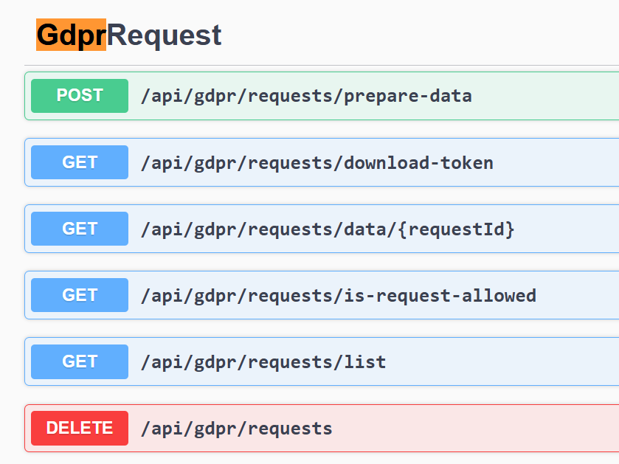Screen dimensions: 619x464
Task: Click the /api/gdpr/requests/prepare-data path
Action: (x=306, y=96)
